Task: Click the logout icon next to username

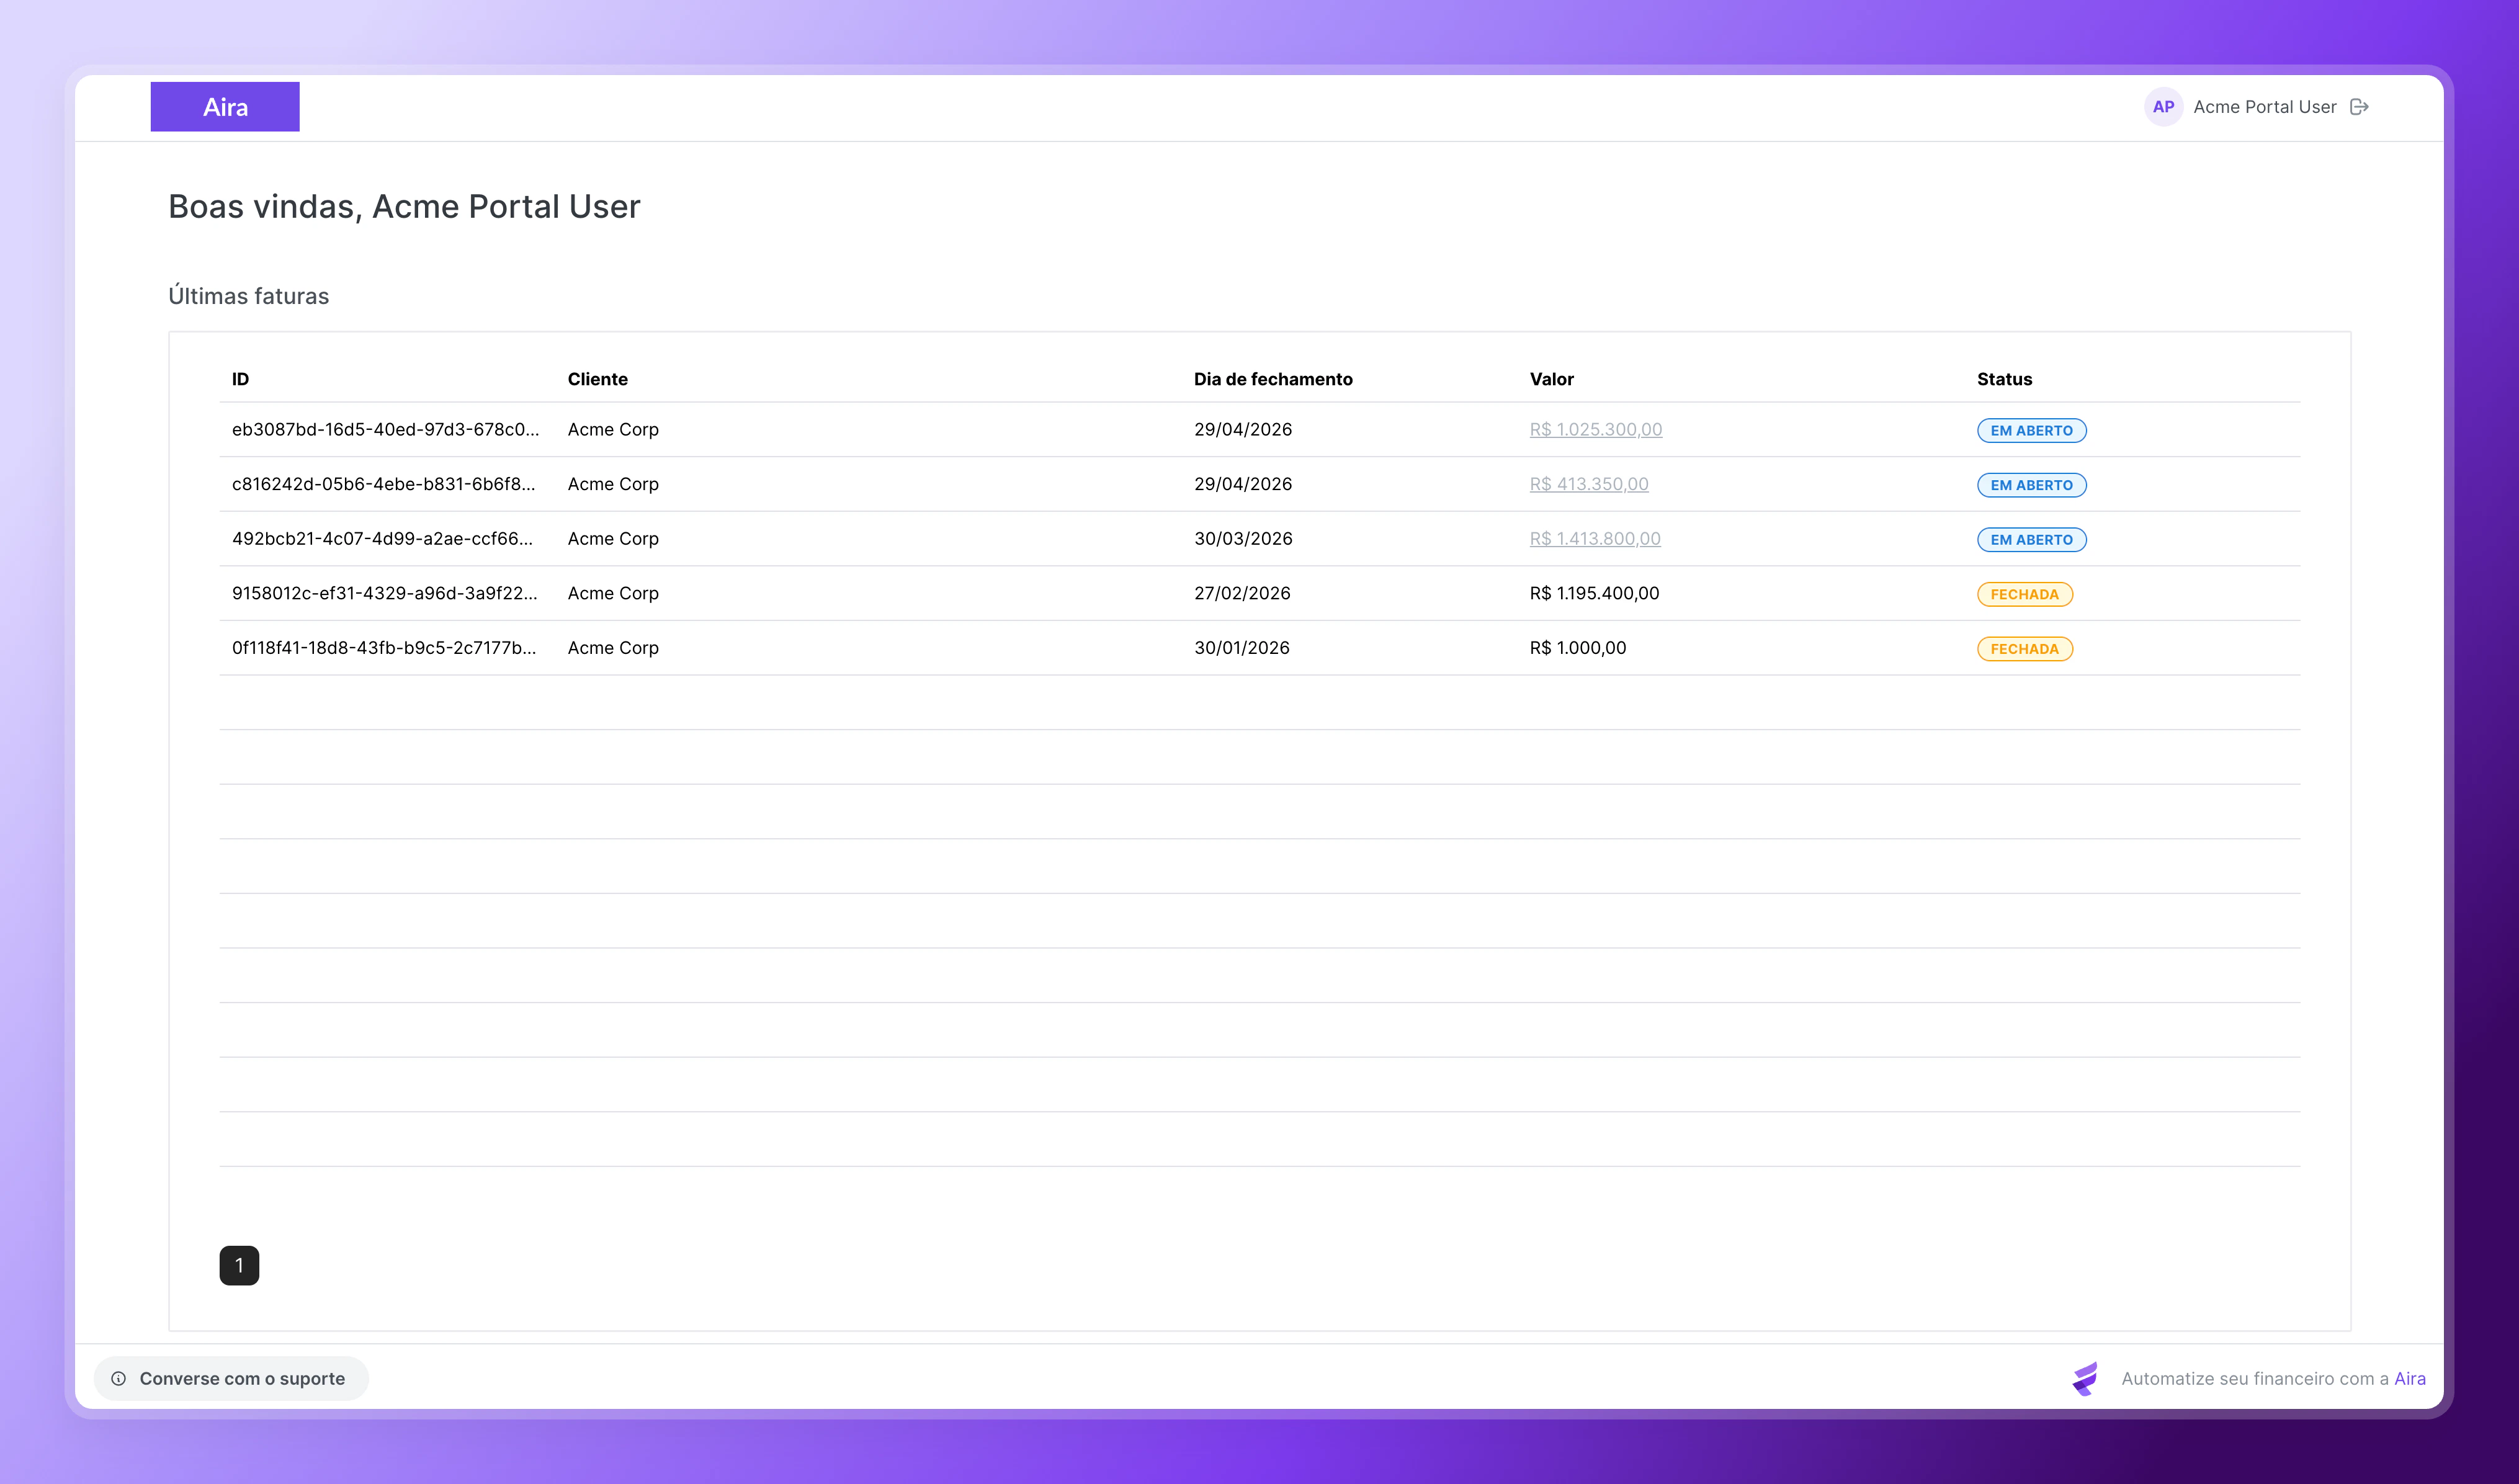Action: (x=2359, y=107)
